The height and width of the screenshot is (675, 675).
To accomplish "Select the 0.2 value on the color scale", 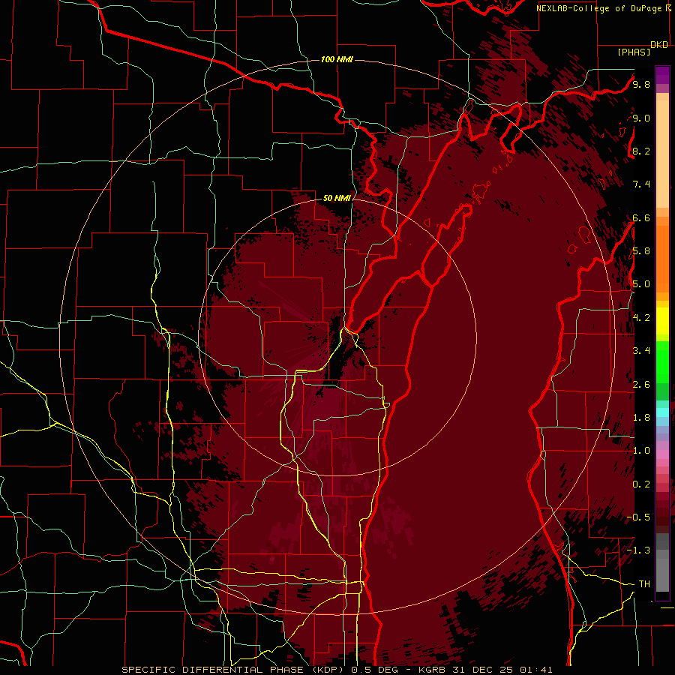I will 641,484.
